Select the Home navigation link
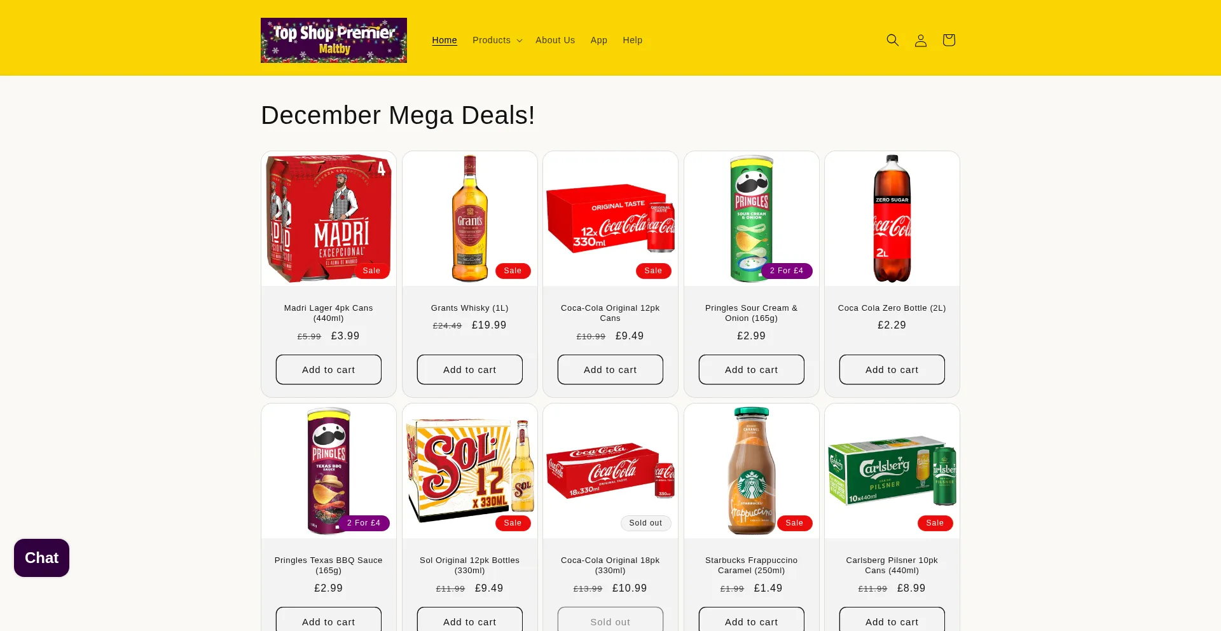1221x631 pixels. [x=445, y=40]
